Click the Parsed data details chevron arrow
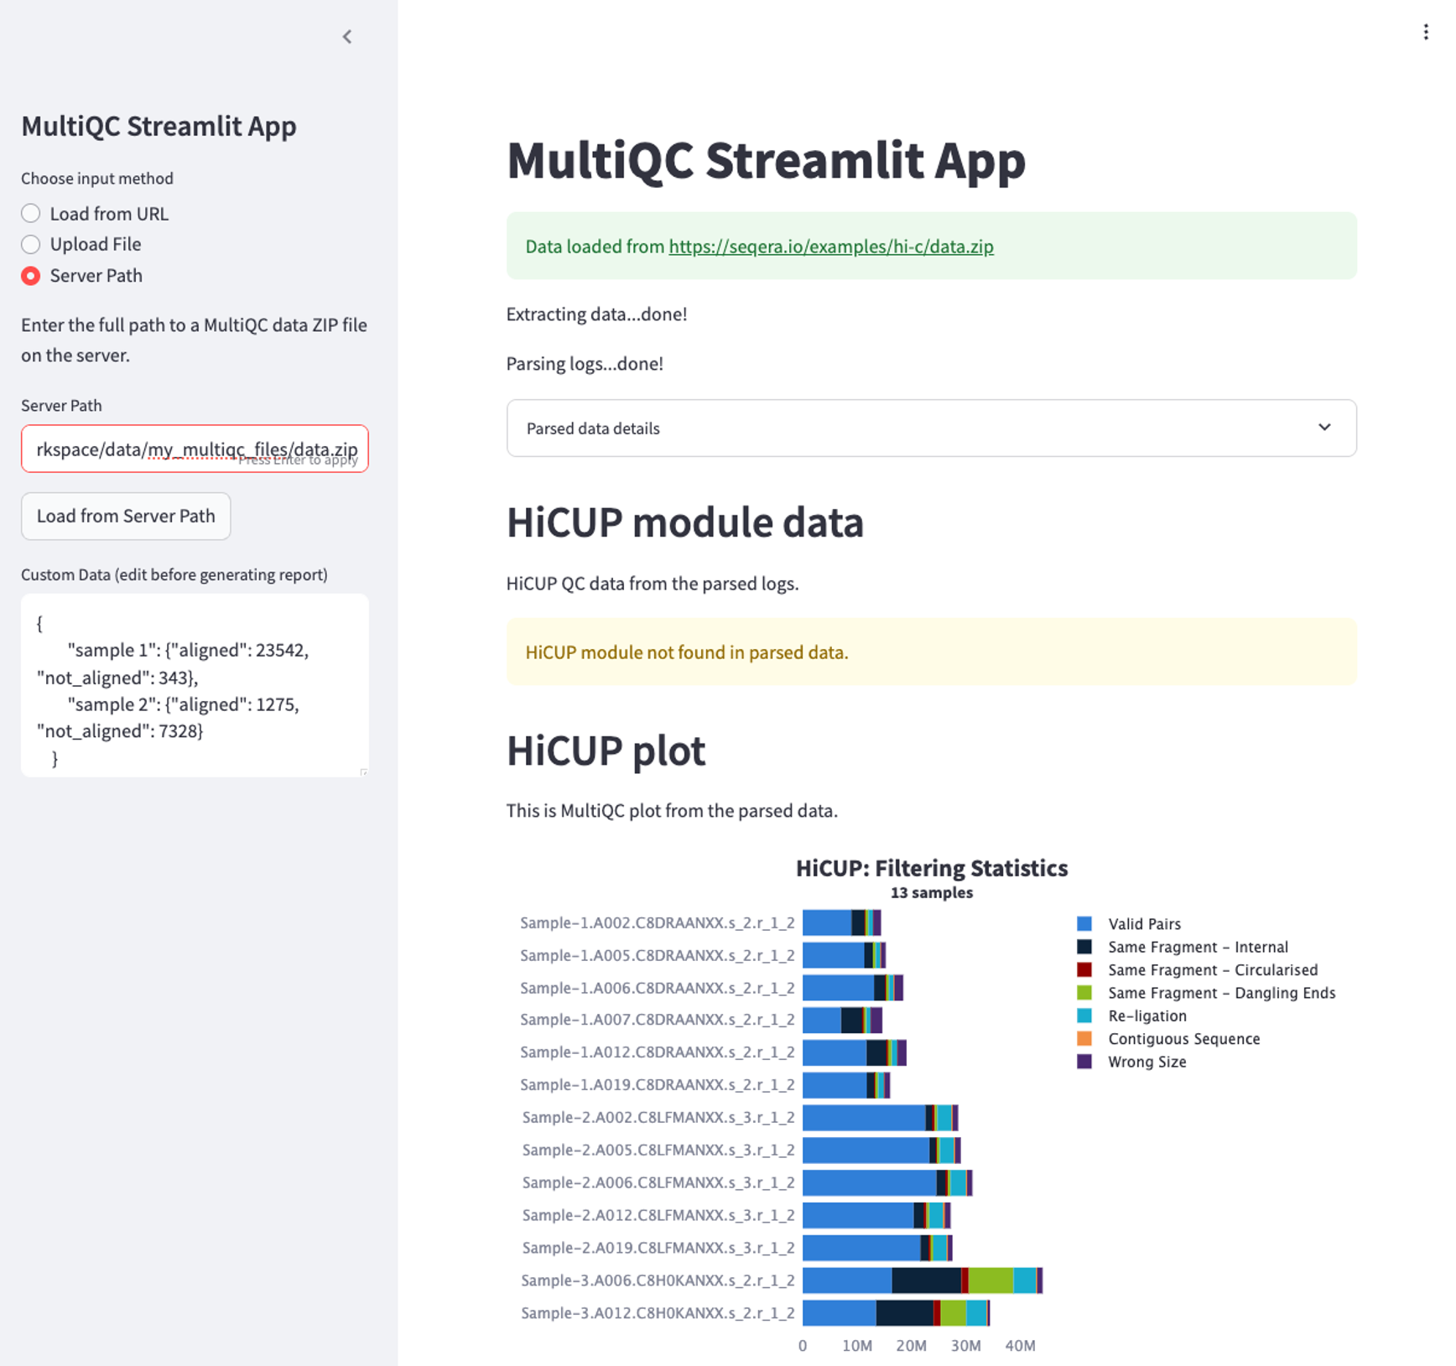The width and height of the screenshot is (1456, 1366). pos(1324,428)
